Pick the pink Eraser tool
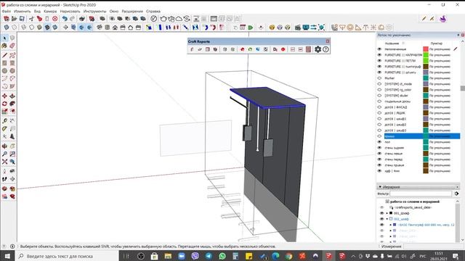Image resolution: width=465 pixels, height=261 pixels. point(12,46)
